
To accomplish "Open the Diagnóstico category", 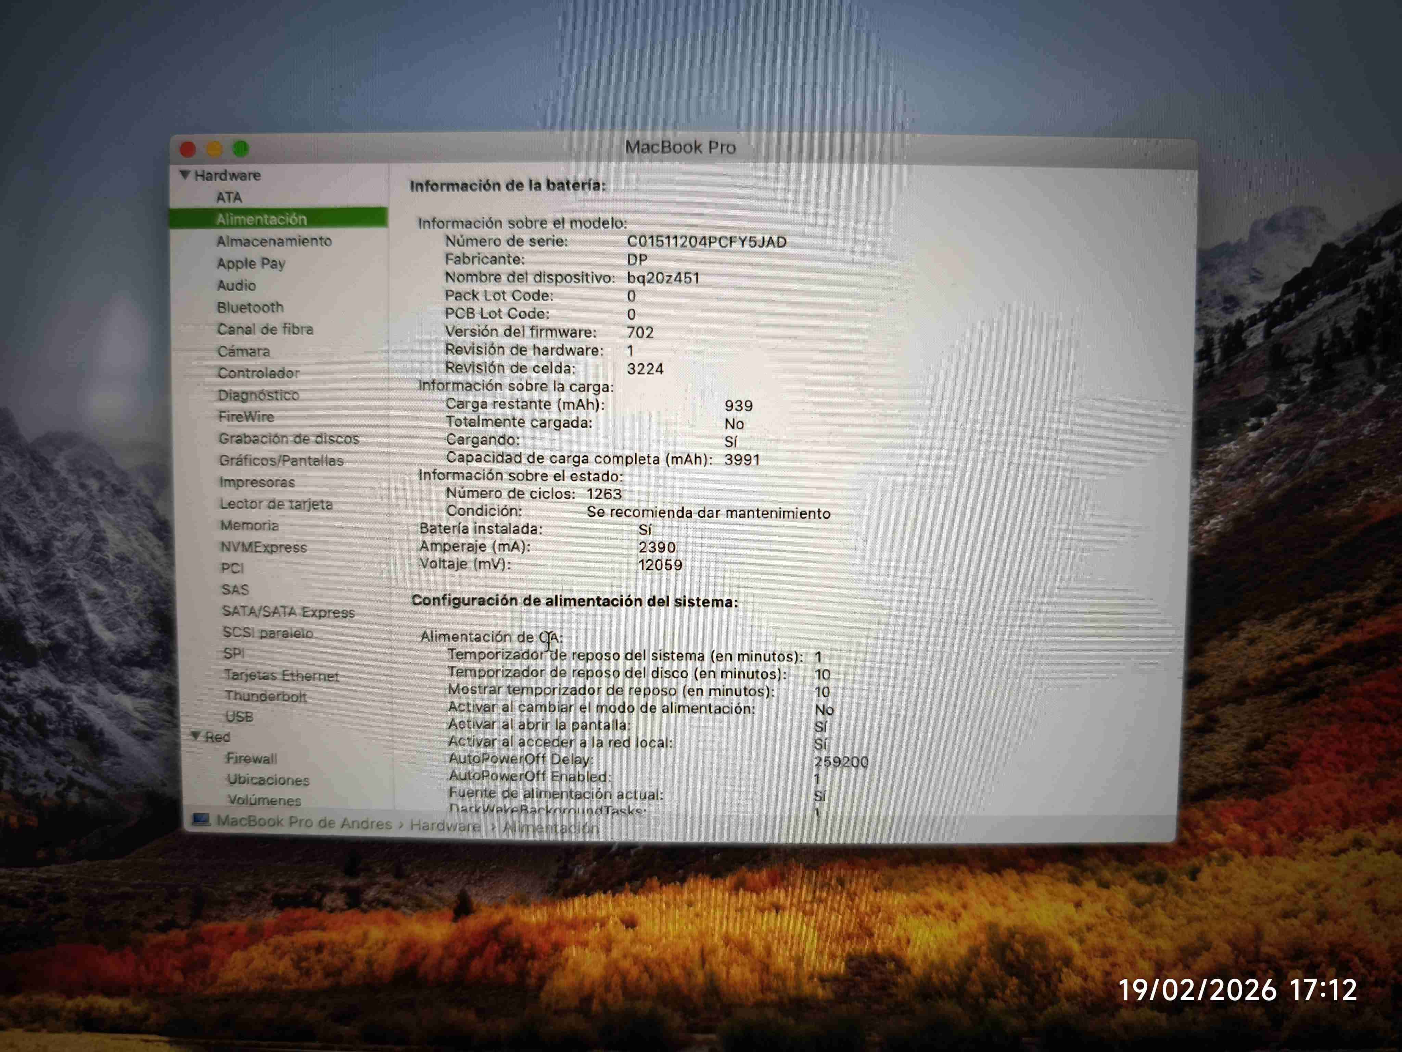I will [x=259, y=394].
